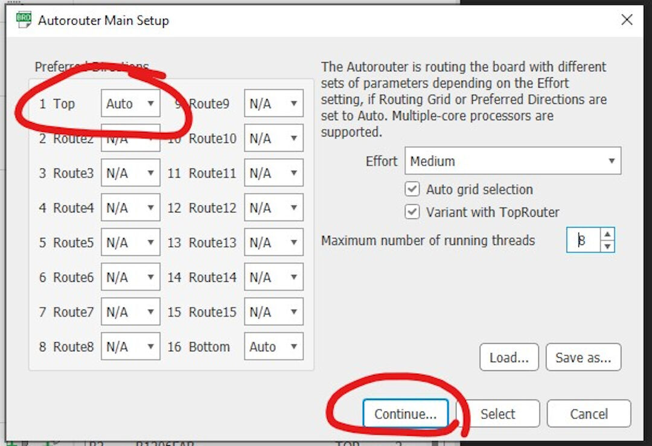Image resolution: width=652 pixels, height=446 pixels.
Task: Click the Select button
Action: coord(497,414)
